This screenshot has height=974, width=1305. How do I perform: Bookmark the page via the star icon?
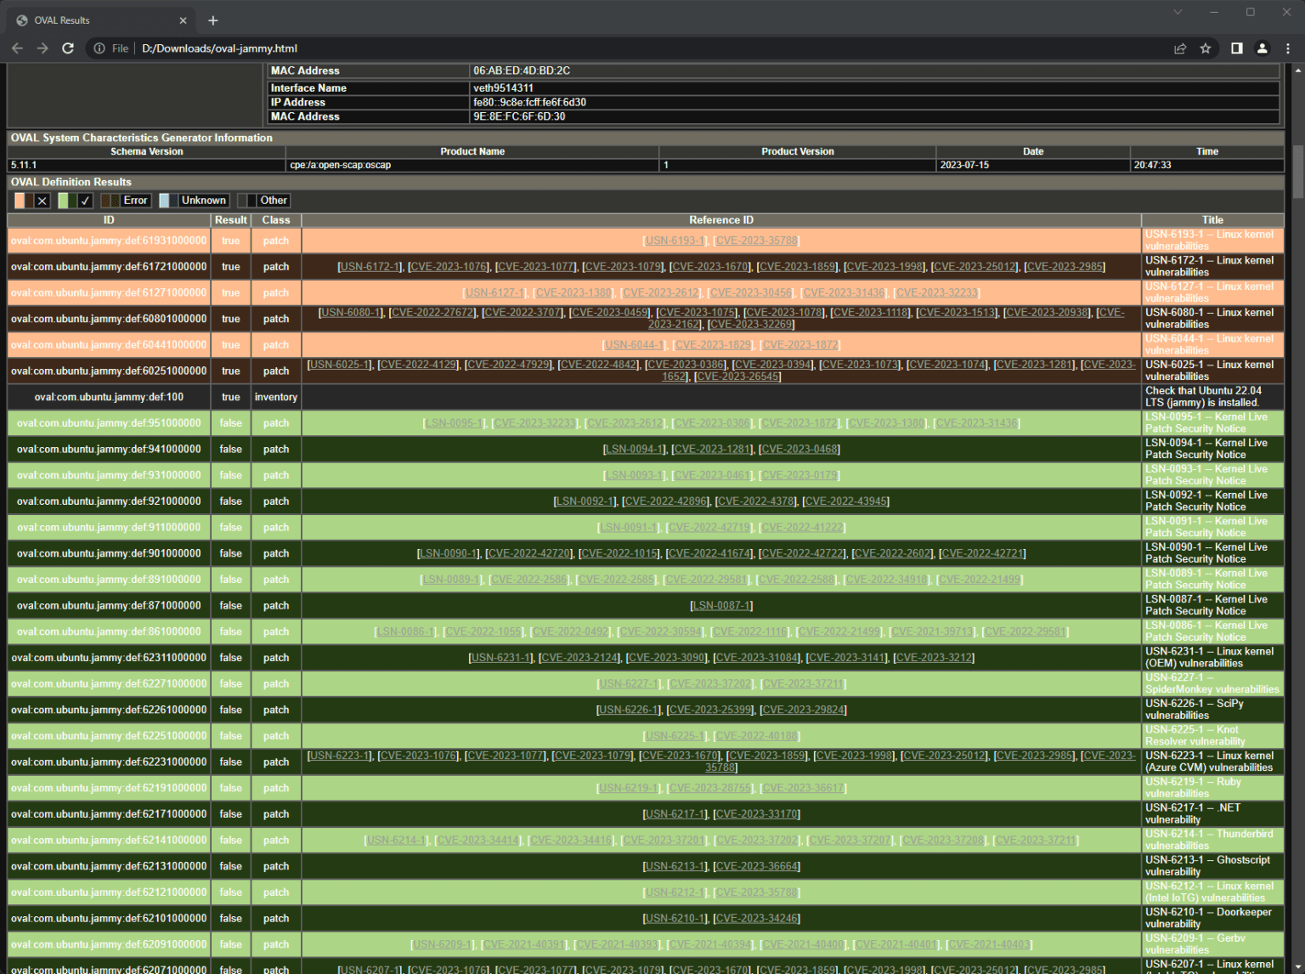[1206, 48]
